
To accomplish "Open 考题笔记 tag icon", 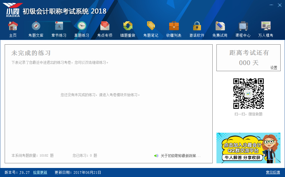I will pyautogui.click(x=151, y=26).
